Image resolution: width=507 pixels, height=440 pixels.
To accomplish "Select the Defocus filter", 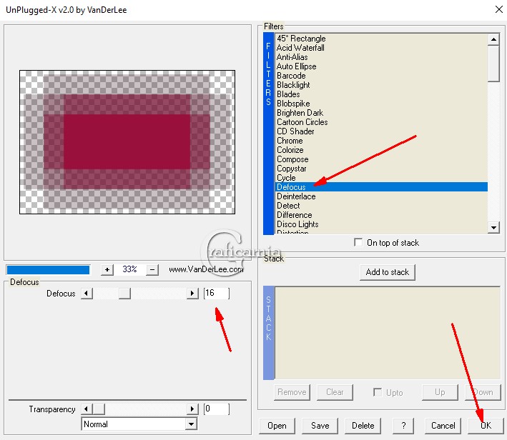I will (381, 187).
